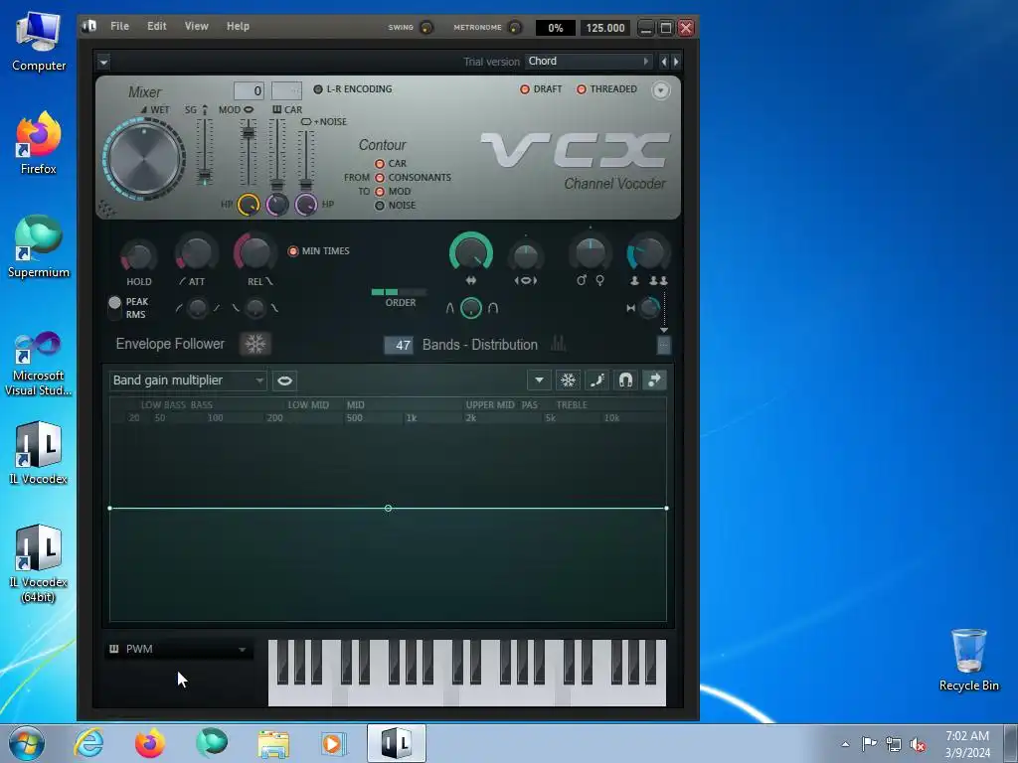1018x763 pixels.
Task: Click the unison voices knob
Action: [648, 253]
